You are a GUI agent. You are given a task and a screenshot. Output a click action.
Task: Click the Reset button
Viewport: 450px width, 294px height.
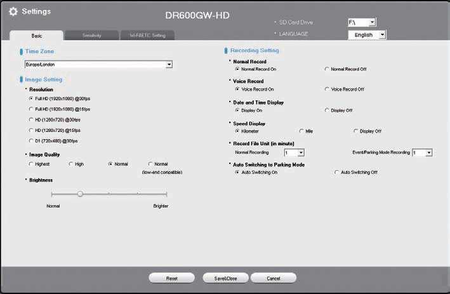pyautogui.click(x=171, y=278)
